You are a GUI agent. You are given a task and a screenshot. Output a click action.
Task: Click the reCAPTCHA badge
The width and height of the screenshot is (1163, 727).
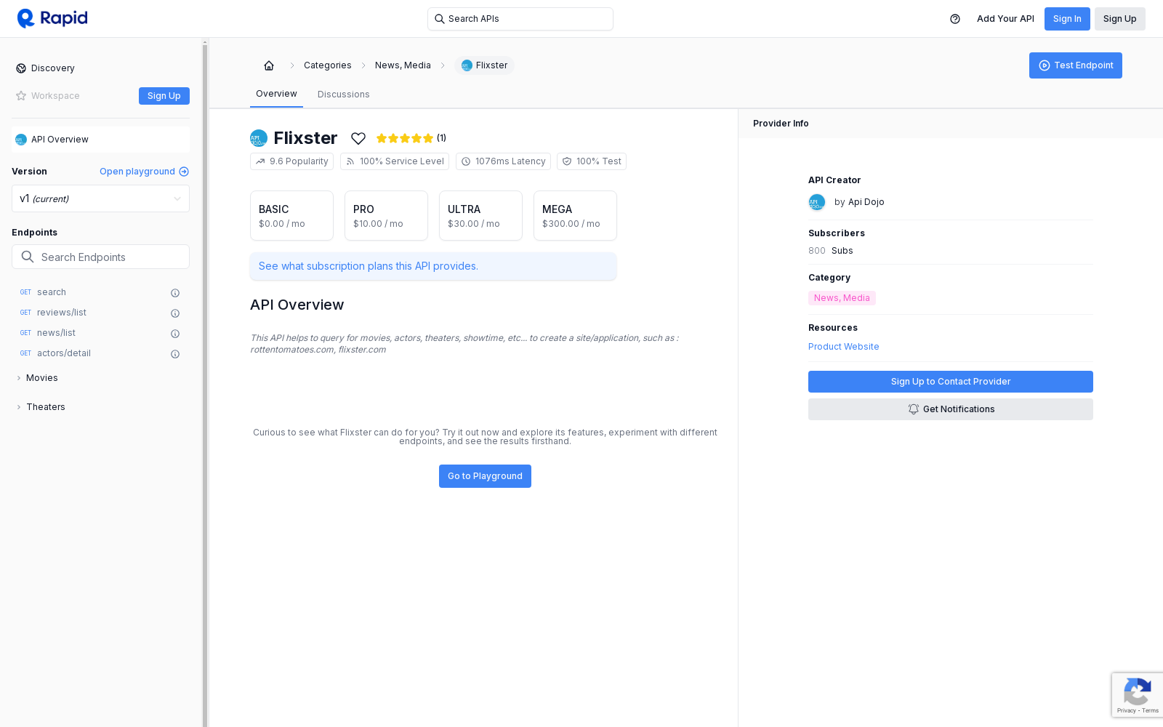pyautogui.click(x=1137, y=696)
